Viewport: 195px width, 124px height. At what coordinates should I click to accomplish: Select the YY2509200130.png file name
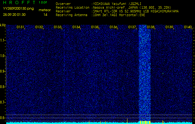18,9
